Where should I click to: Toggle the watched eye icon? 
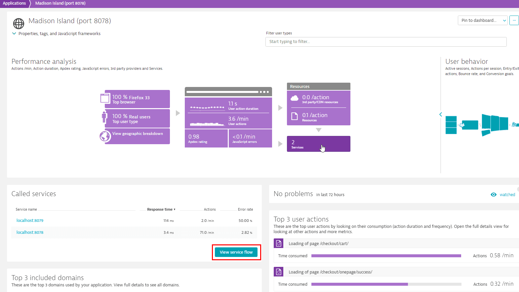tap(494, 194)
